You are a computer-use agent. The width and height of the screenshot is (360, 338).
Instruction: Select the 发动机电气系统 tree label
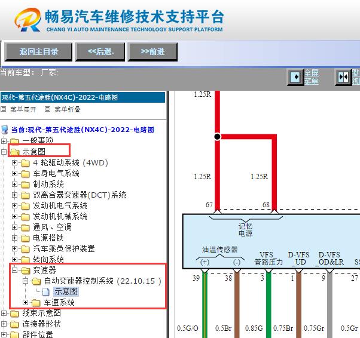(60, 205)
